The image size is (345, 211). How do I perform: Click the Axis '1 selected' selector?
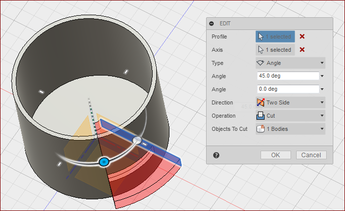pyautogui.click(x=275, y=50)
